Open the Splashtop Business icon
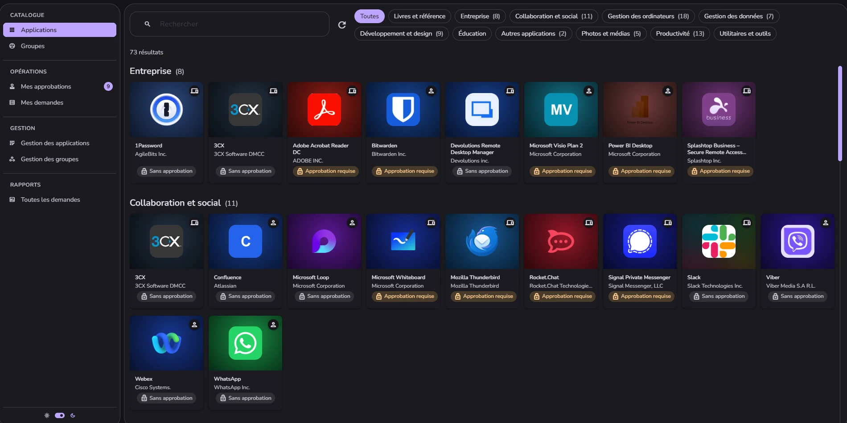Screen dimensions: 847x423 719,110
